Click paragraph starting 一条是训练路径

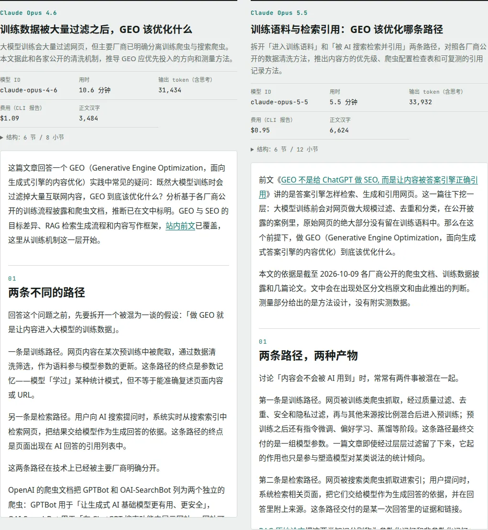point(116,373)
